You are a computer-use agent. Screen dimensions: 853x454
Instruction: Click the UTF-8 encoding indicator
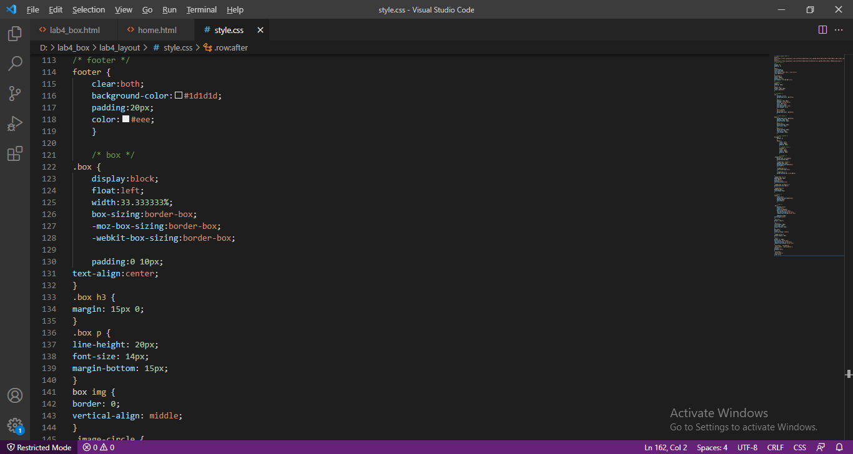[x=747, y=447]
